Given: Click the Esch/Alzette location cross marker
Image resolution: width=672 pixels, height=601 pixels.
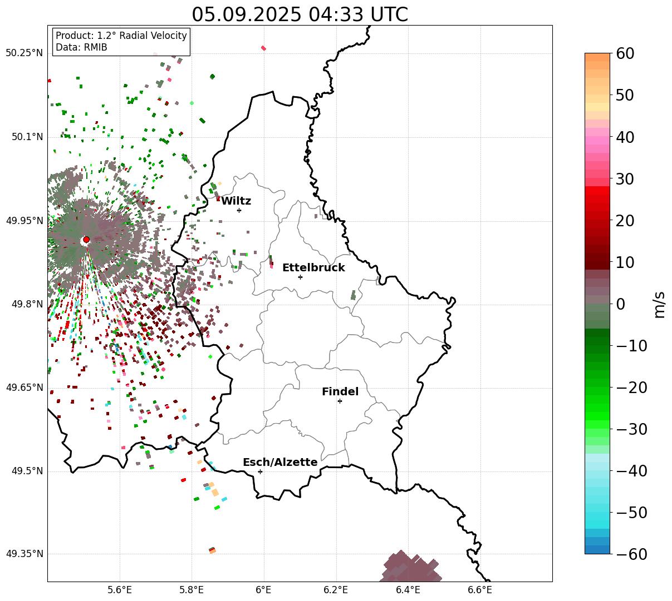Looking at the screenshot, I should pos(260,471).
